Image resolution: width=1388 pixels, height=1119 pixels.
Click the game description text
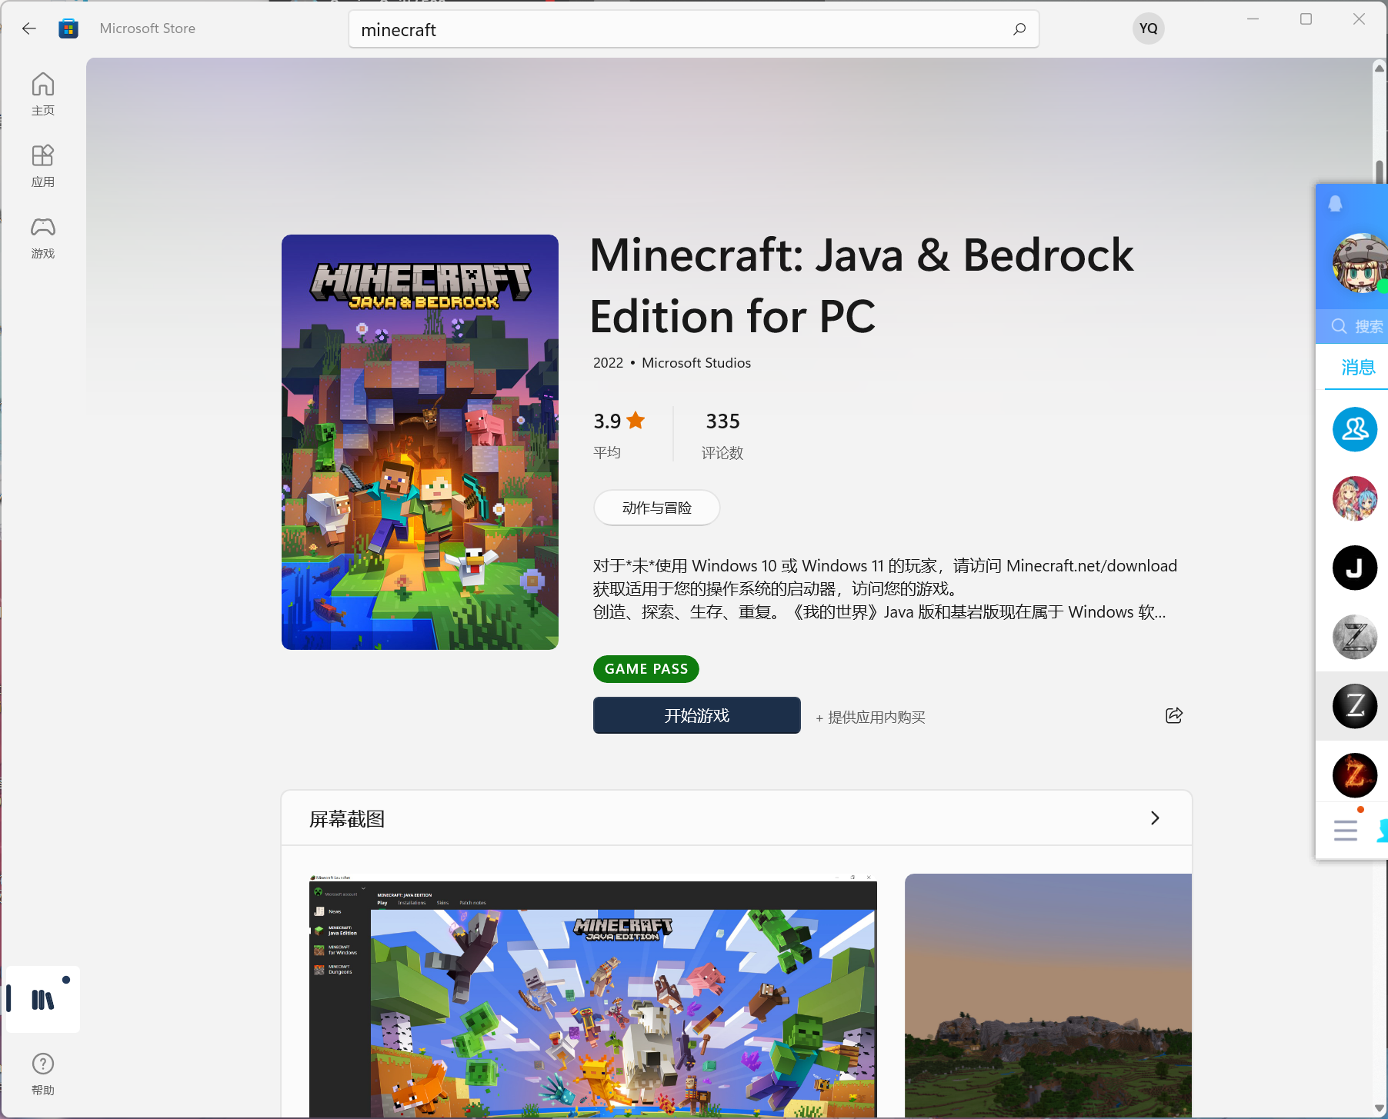885,589
